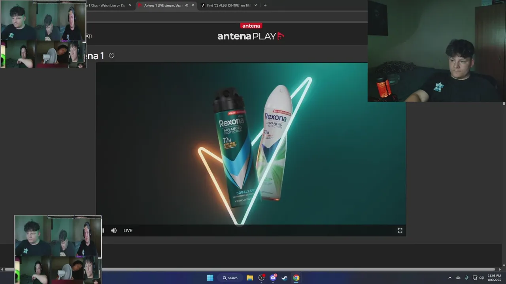Close the Kick Clips tab
The image size is (506, 284).
click(130, 6)
